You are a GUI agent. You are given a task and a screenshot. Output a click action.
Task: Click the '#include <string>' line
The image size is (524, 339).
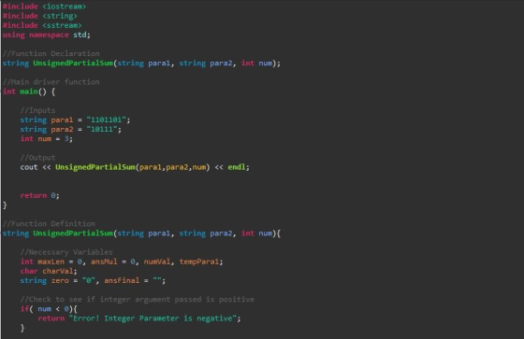pyautogui.click(x=39, y=16)
